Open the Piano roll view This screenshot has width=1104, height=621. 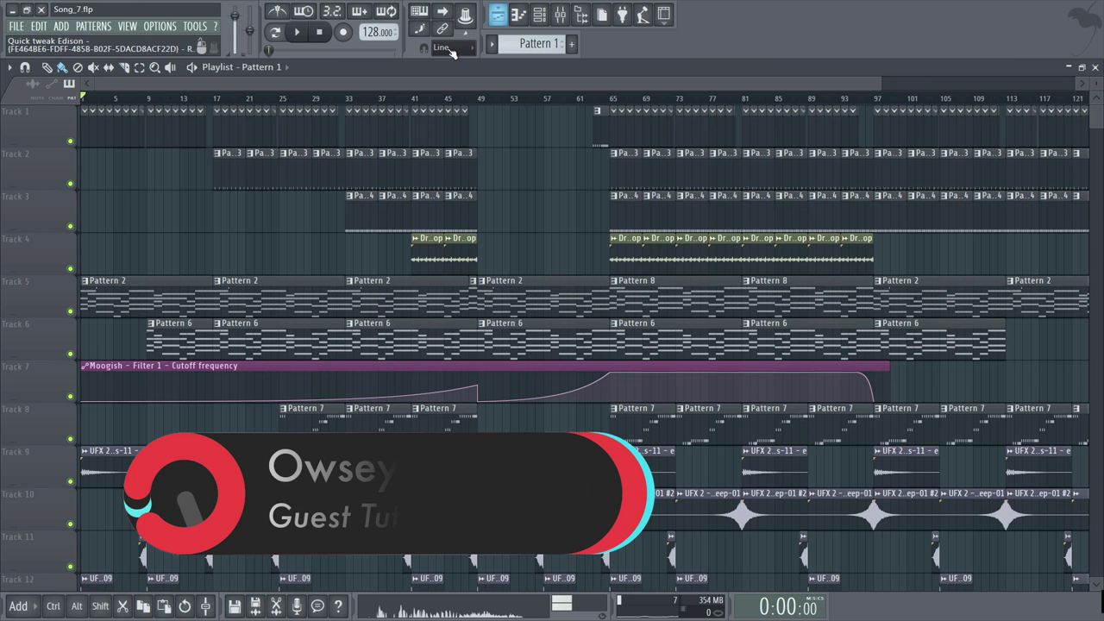(x=518, y=15)
